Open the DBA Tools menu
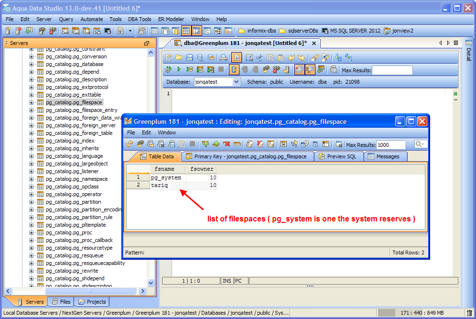Viewport: 476px width, 319px height. [x=140, y=19]
